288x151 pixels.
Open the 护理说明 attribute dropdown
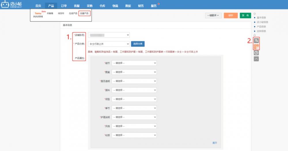[x=134, y=117]
